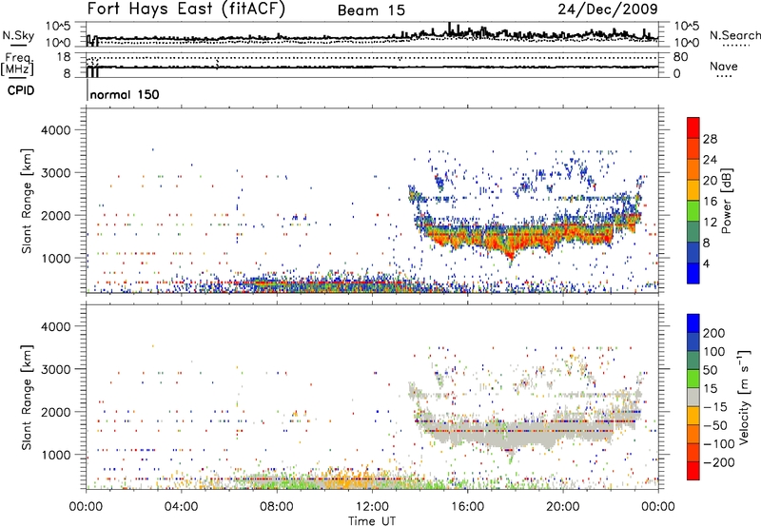761x527 pixels.
Task: Click the "08:00" time tick label
Action: [277, 507]
